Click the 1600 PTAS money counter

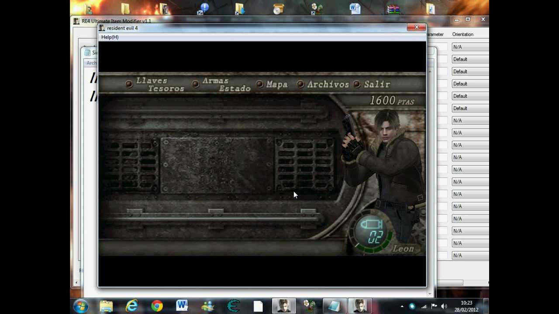[392, 101]
